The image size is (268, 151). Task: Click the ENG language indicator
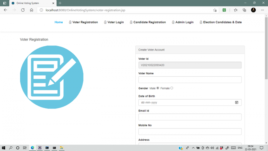tap(240, 148)
